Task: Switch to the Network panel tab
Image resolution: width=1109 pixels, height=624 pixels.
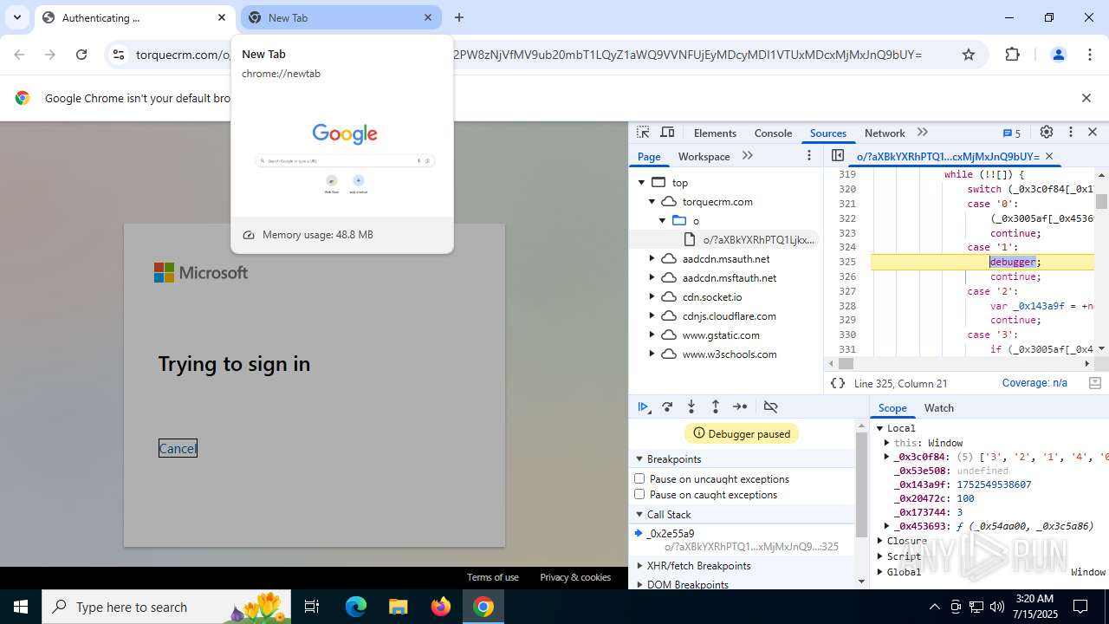Action: click(885, 133)
